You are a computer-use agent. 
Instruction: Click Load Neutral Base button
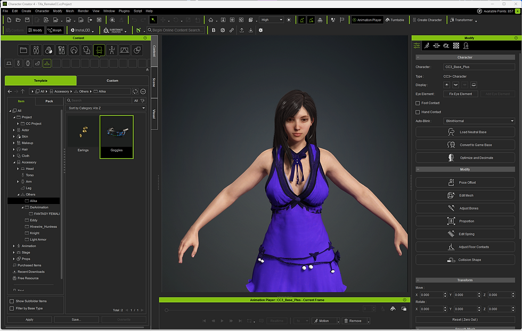(x=465, y=132)
